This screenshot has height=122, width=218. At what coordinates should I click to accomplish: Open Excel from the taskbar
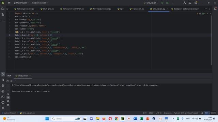141,119
